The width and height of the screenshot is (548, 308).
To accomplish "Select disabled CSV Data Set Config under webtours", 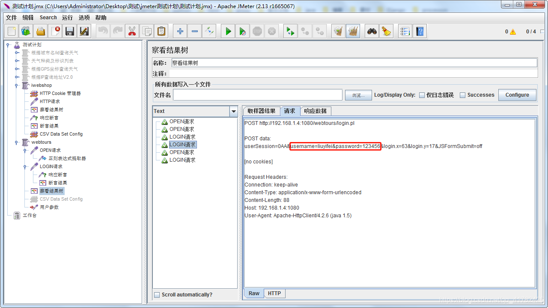I will 61,199.
